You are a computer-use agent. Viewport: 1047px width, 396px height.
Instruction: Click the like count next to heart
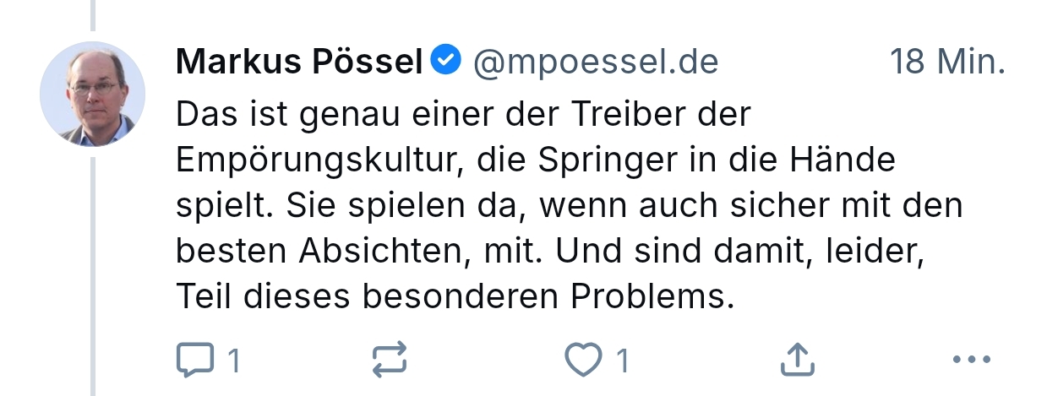(x=623, y=361)
